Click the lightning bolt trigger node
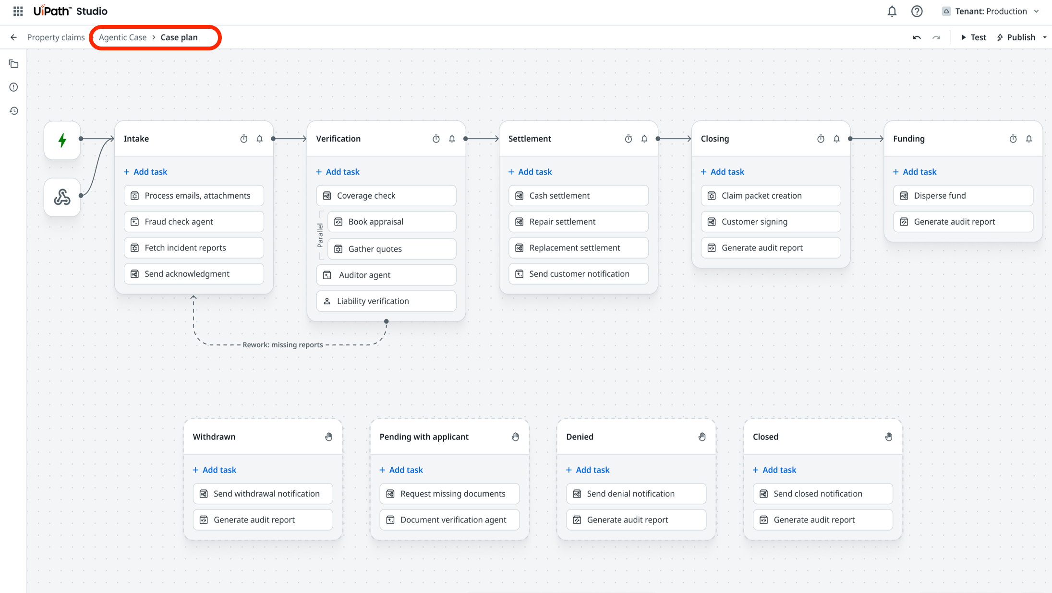Screen dimensions: 1052x593 62,140
